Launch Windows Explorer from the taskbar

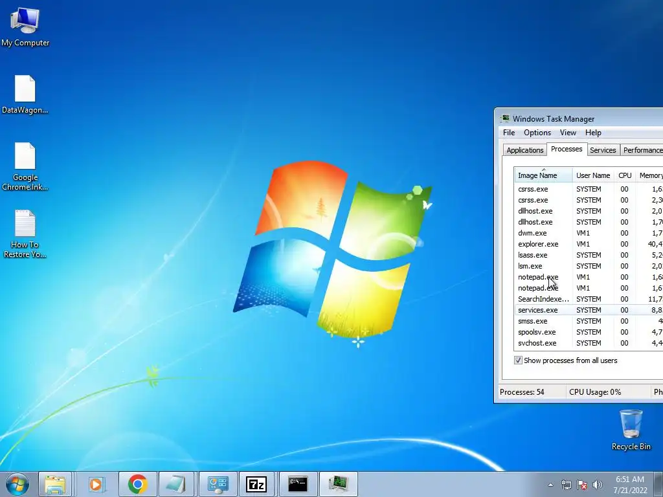click(x=56, y=484)
